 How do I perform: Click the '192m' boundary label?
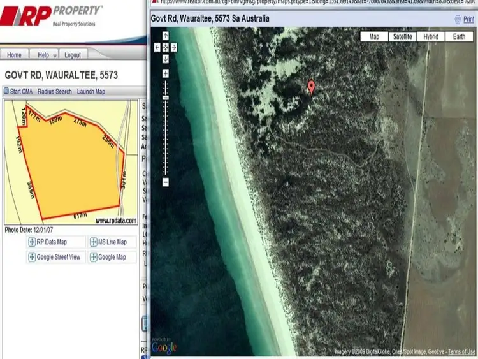[x=19, y=144]
